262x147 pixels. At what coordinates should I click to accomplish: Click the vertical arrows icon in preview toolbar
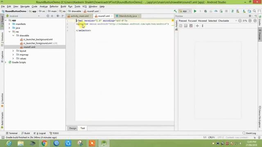(203, 26)
